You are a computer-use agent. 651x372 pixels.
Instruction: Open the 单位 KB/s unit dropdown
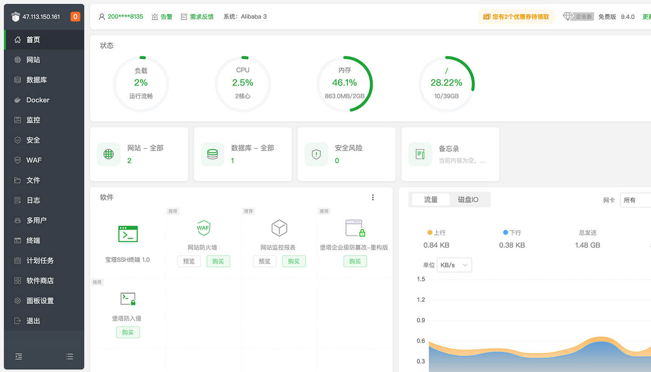tap(454, 265)
